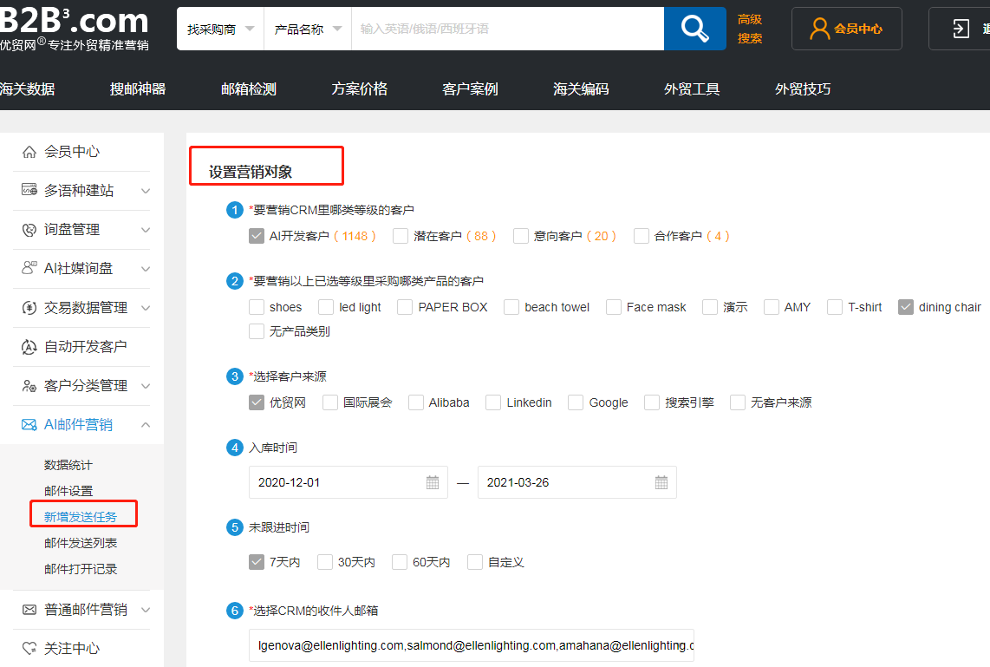Viewport: 990px width, 667px height.
Task: Click the website icon beside 多语种建站
Action: [x=29, y=189]
